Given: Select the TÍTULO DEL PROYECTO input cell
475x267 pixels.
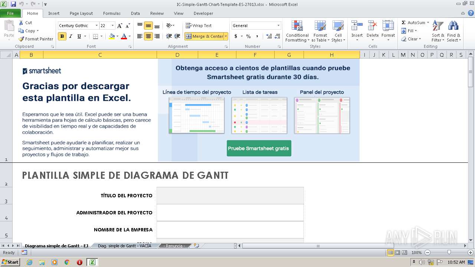Looking at the screenshot, I should tap(230, 195).
